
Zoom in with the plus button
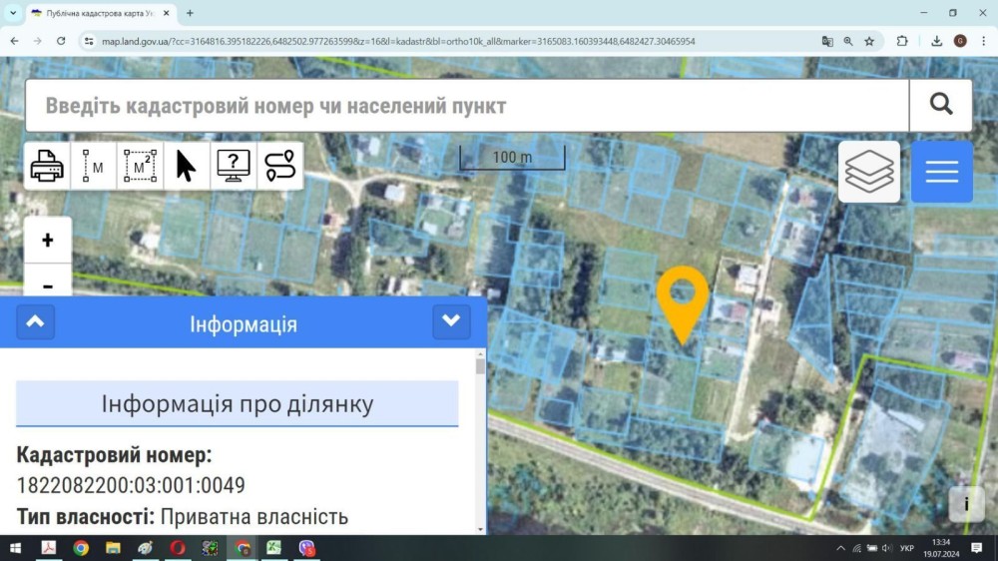48,240
